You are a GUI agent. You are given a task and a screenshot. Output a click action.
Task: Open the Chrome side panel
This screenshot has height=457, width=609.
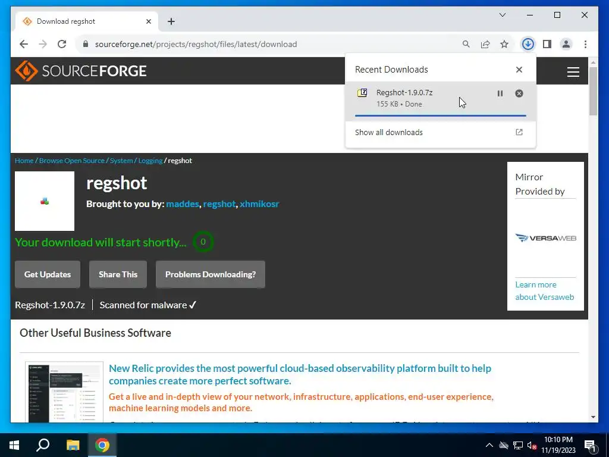547,44
